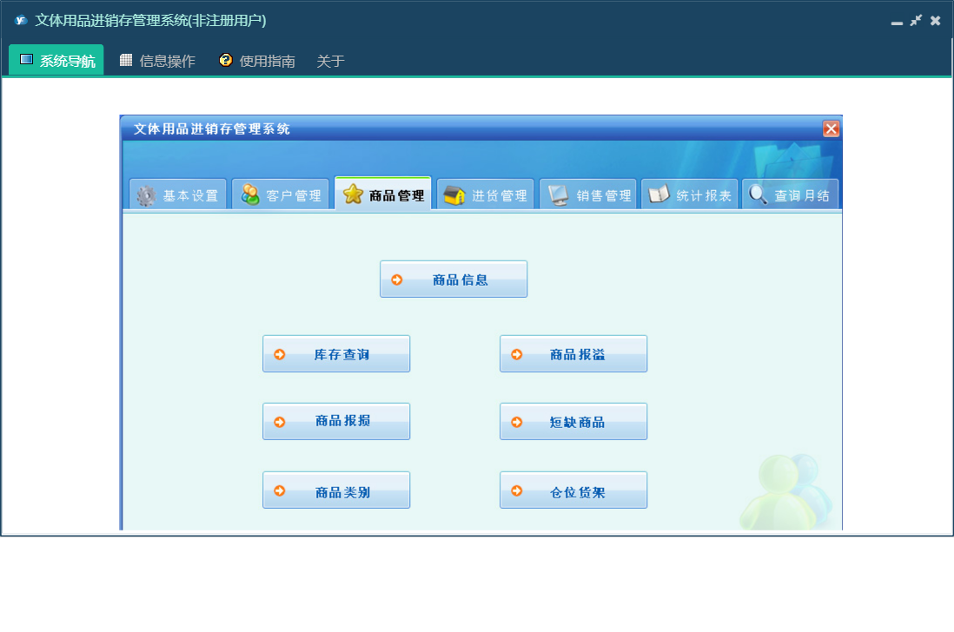This screenshot has height=632, width=954.
Task: Open the 库存查询 module
Action: point(336,353)
